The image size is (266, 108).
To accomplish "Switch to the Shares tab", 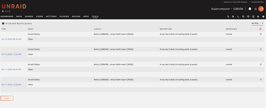I will tap(29, 16).
